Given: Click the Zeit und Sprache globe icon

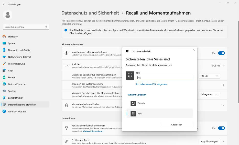Looking at the screenshot, I should coord(4,84).
